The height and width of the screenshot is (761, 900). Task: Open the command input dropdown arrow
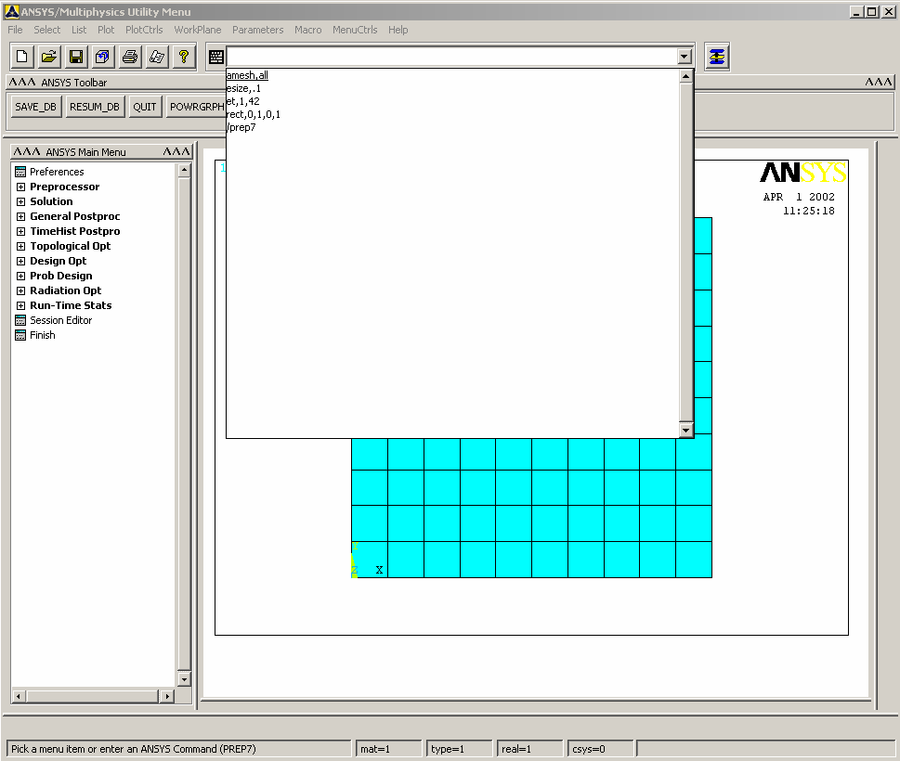click(685, 57)
